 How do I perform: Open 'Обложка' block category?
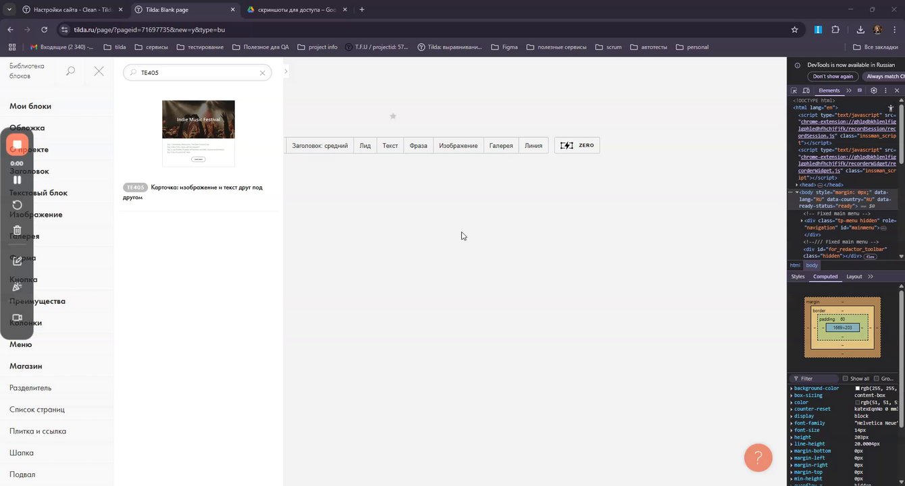(x=27, y=128)
